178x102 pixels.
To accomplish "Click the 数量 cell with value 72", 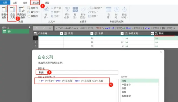I will click(x=79, y=42).
